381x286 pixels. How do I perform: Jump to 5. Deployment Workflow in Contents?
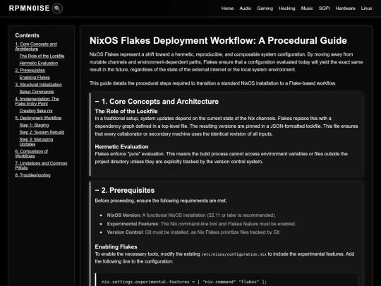click(38, 118)
